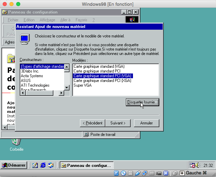Click the Show Desktop quick launch icon

click(35, 165)
